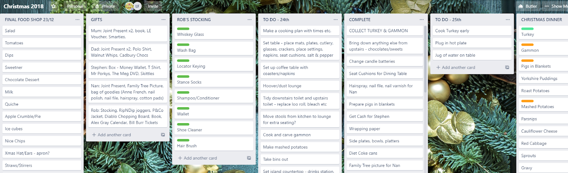The image size is (568, 173).
Task: Open the LF member avatar
Action: (137, 6)
